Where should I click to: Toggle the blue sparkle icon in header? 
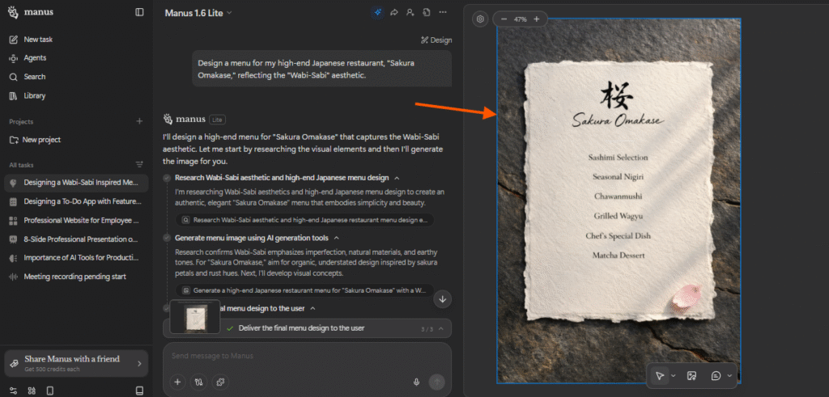click(377, 12)
